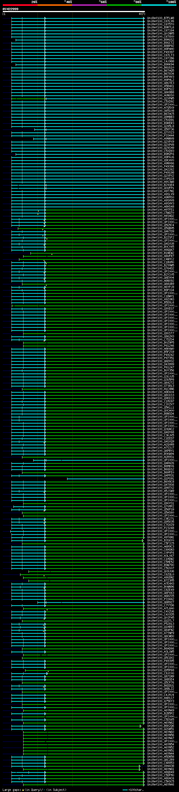
Task: Select the UniRef100_C3KJK5 label
Action: click(161, 435)
